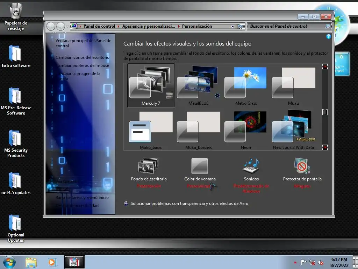This screenshot has width=358, height=269.
Task: Click the Panel de control breadcrumb
Action: 99,26
